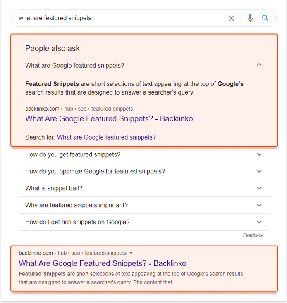
Task: Select the question 'Why are featured snippets important?'
Action: 77,205
